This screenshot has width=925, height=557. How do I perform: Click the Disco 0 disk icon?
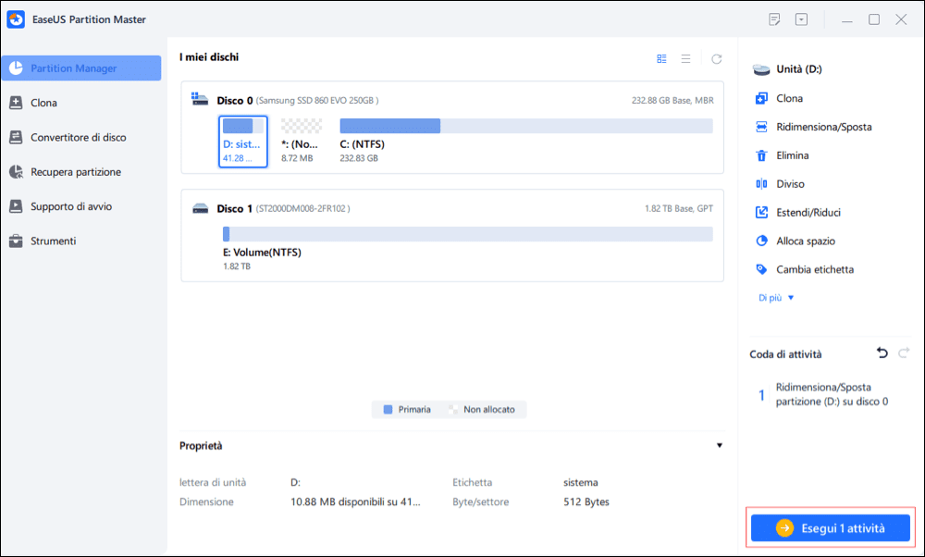(x=200, y=99)
